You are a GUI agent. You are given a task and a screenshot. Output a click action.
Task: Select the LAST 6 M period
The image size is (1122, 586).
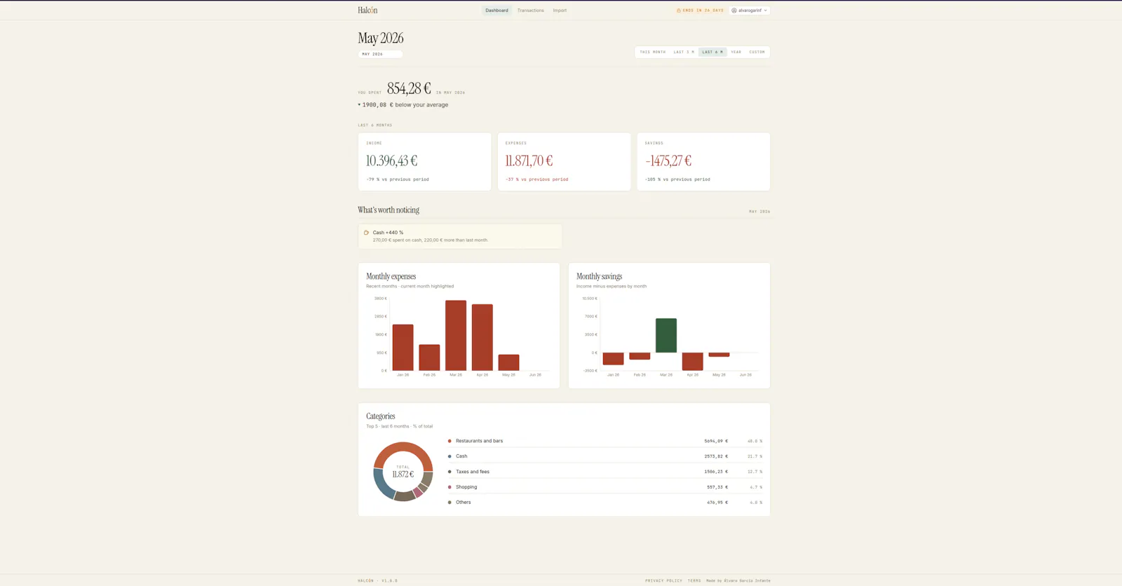(712, 52)
